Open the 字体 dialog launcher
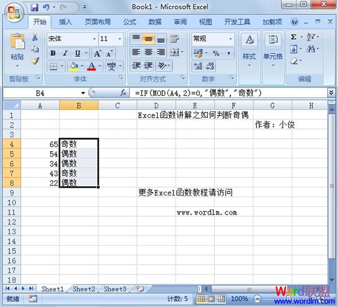The image size is (338, 307). tap(121, 78)
